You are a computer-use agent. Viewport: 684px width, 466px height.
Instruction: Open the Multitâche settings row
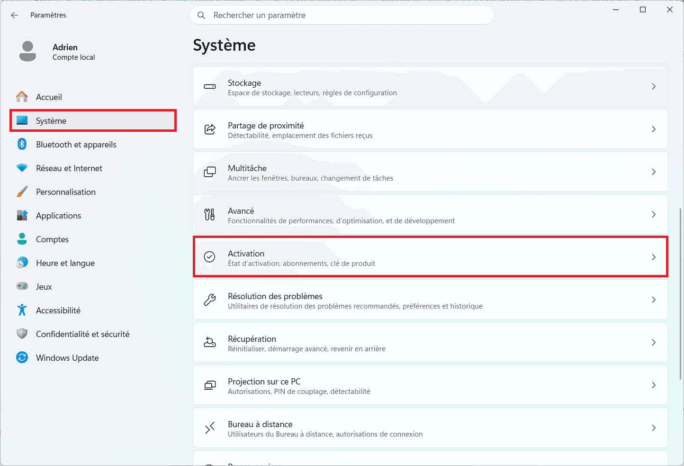click(x=431, y=172)
